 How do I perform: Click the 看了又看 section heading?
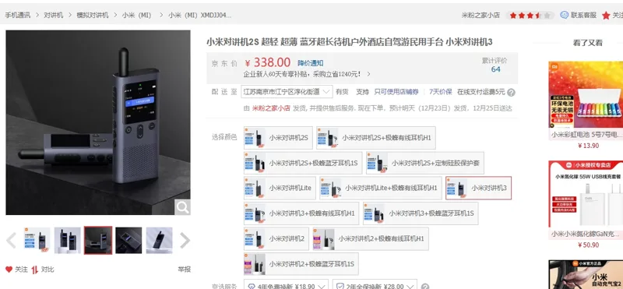pos(588,43)
